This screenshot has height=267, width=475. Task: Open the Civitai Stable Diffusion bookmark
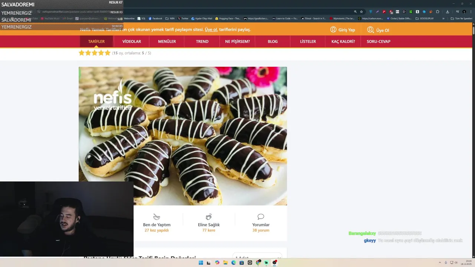[x=399, y=18]
